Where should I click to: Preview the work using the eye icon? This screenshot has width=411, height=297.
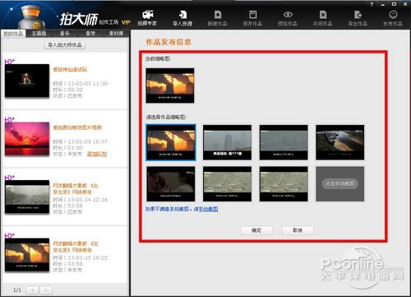click(x=288, y=18)
